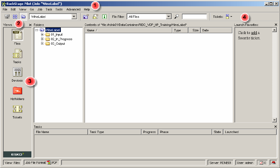Open the View menu

coord(23,9)
